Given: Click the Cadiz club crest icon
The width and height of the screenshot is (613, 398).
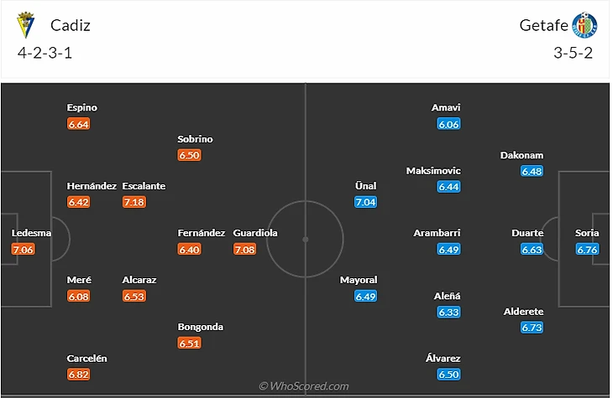Looking at the screenshot, I should tap(26, 25).
